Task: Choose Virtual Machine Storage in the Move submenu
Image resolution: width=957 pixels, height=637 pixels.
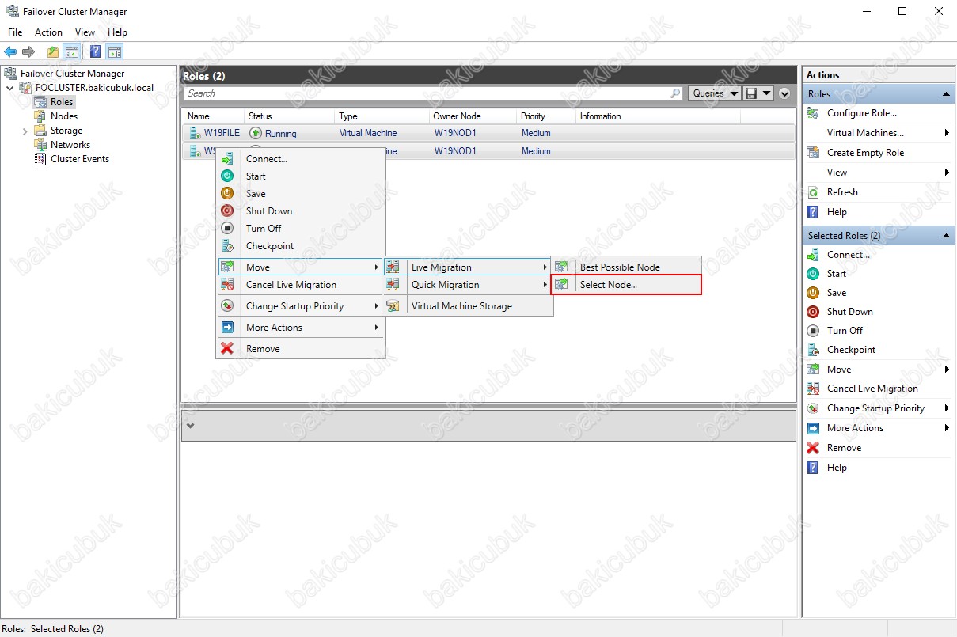Action: (467, 306)
